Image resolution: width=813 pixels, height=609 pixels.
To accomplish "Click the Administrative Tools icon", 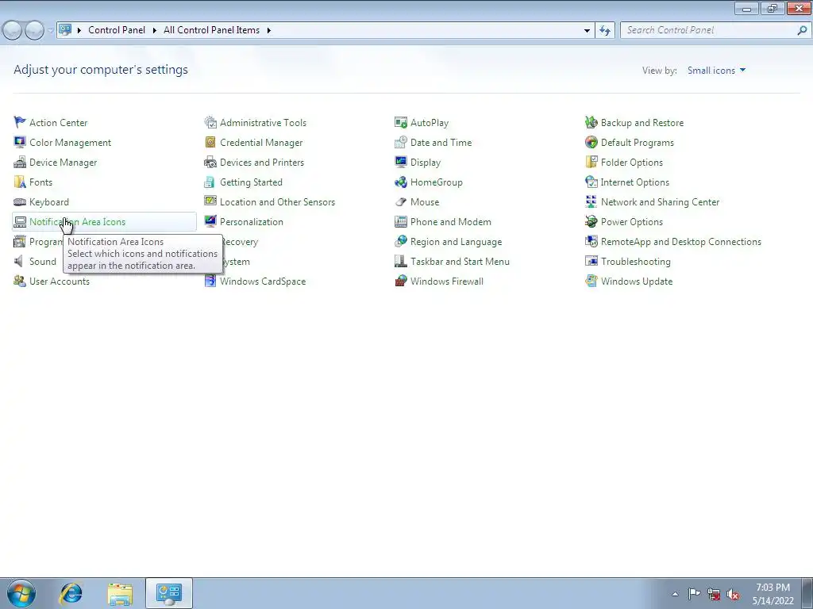I will click(210, 122).
